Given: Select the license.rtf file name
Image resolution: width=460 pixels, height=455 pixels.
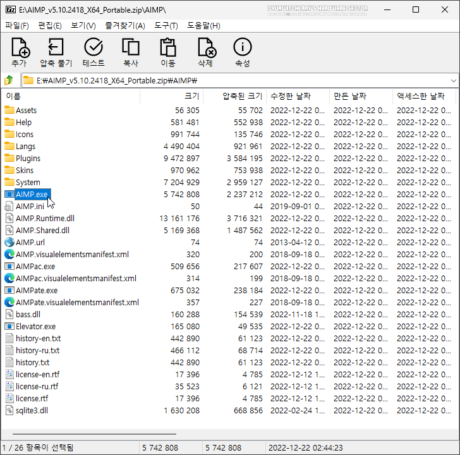Looking at the screenshot, I should click(x=32, y=398).
